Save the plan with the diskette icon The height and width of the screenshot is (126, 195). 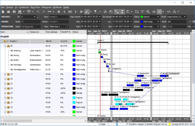coord(14,12)
